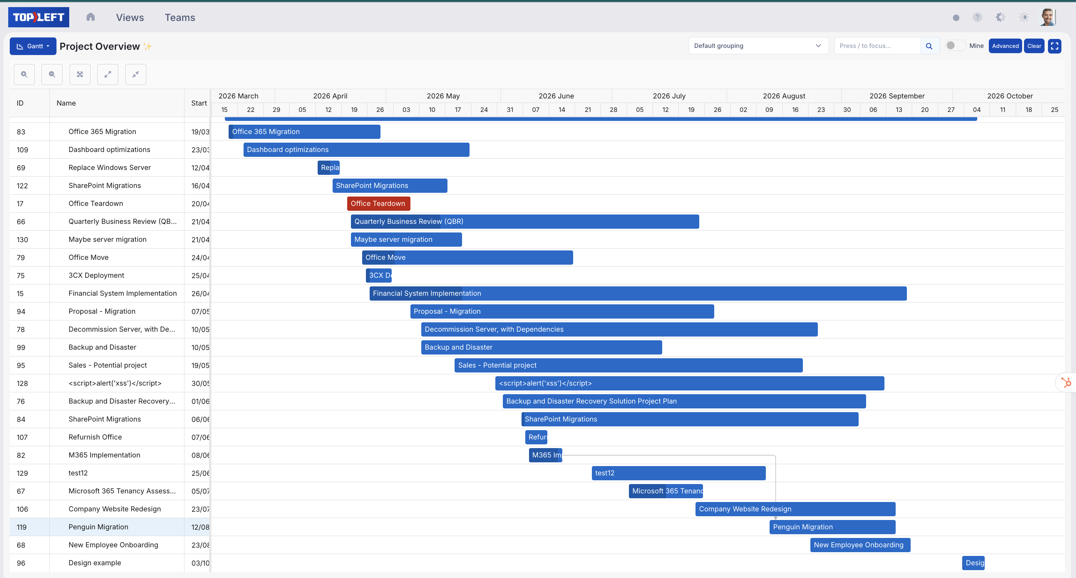Click the collapse all arrows tool

point(136,74)
